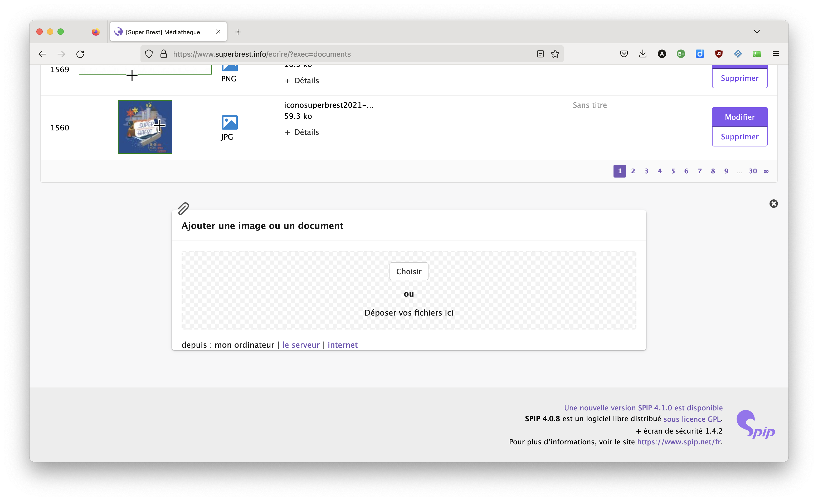Go to pagination page 2
The width and height of the screenshot is (818, 501).
click(633, 171)
